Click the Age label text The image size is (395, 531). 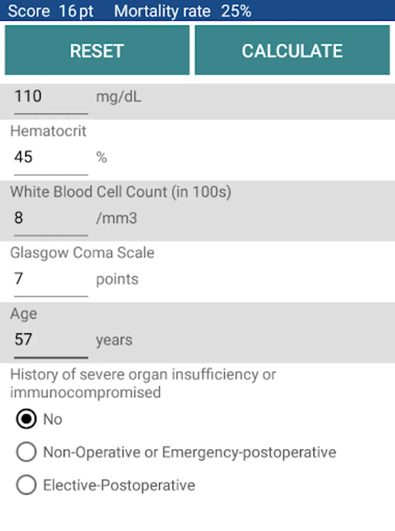pyautogui.click(x=24, y=314)
